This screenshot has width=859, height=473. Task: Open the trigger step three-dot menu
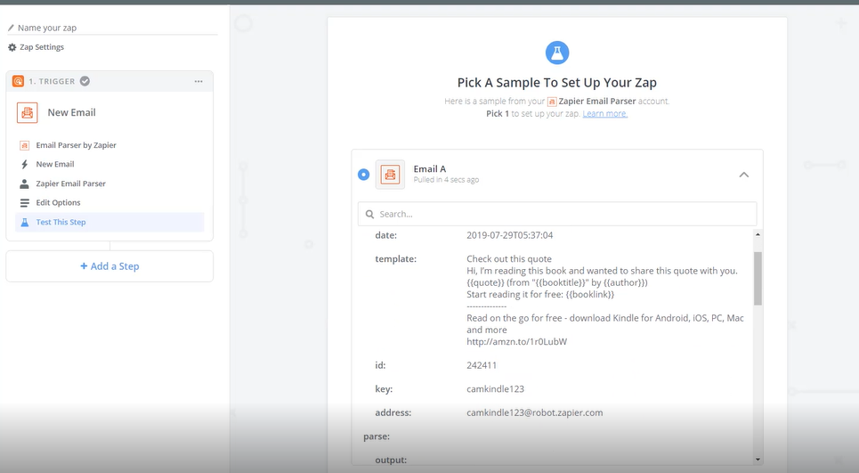[199, 81]
